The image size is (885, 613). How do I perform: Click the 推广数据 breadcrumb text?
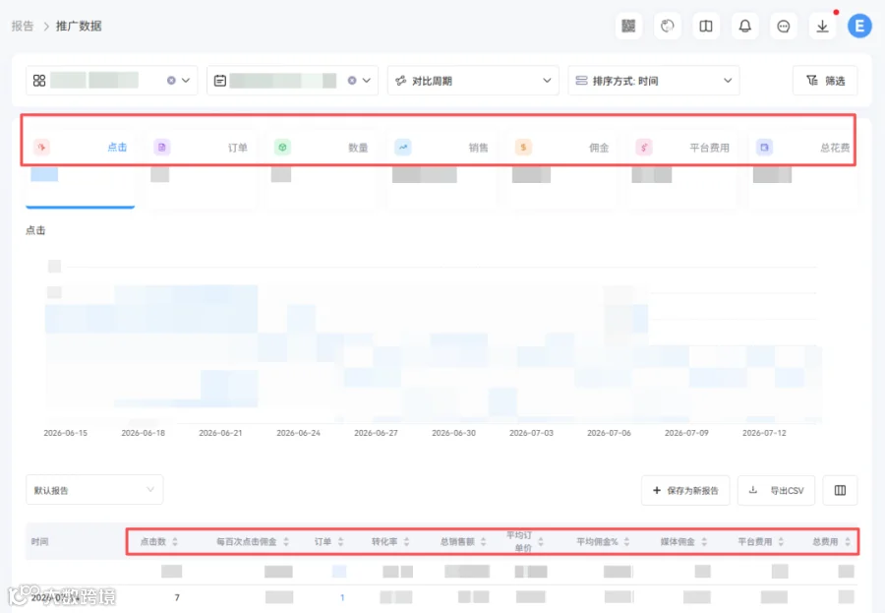(79, 26)
